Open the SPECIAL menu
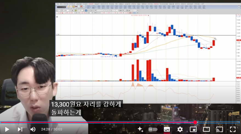The height and width of the screenshot is (134, 241). pos(150,4)
